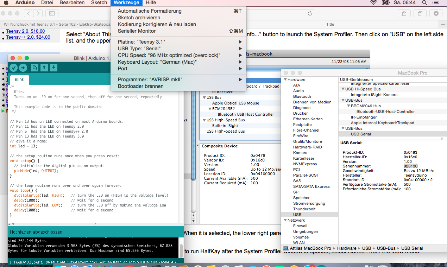The height and width of the screenshot is (267, 447).
Task: Click the Arduino Save sketch icon
Action: (x=53, y=68)
